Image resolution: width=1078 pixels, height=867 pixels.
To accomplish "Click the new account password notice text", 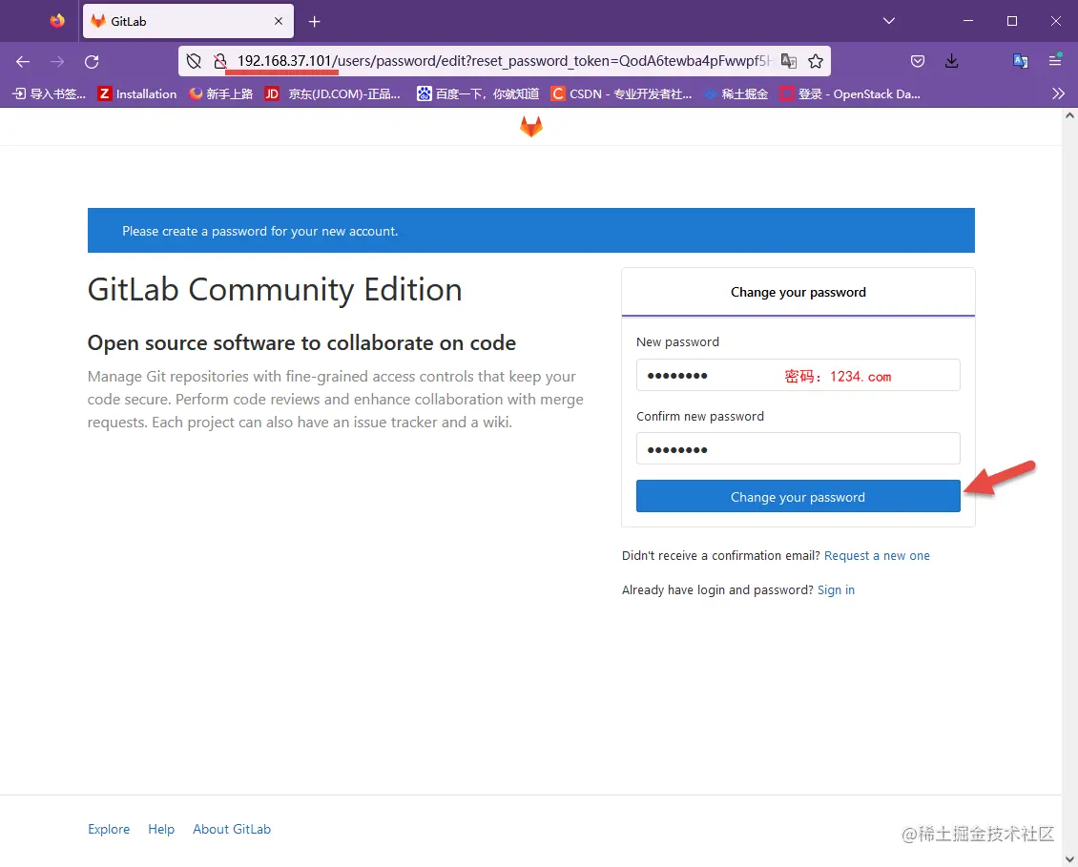I will point(259,231).
